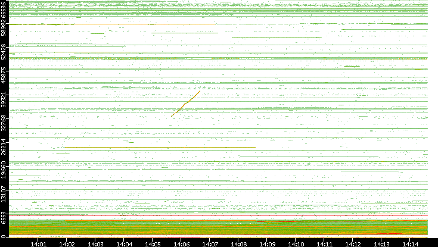Select the 14:06 time label
The image size is (438, 247).
click(182, 243)
